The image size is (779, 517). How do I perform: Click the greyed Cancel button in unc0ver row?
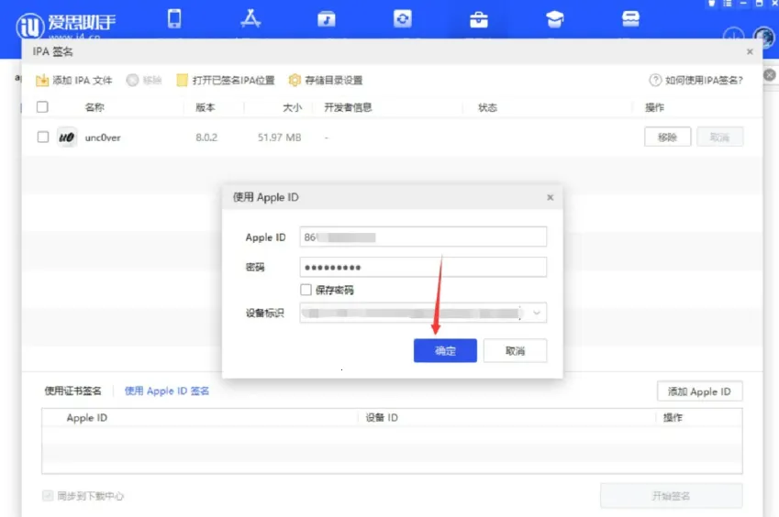(720, 137)
